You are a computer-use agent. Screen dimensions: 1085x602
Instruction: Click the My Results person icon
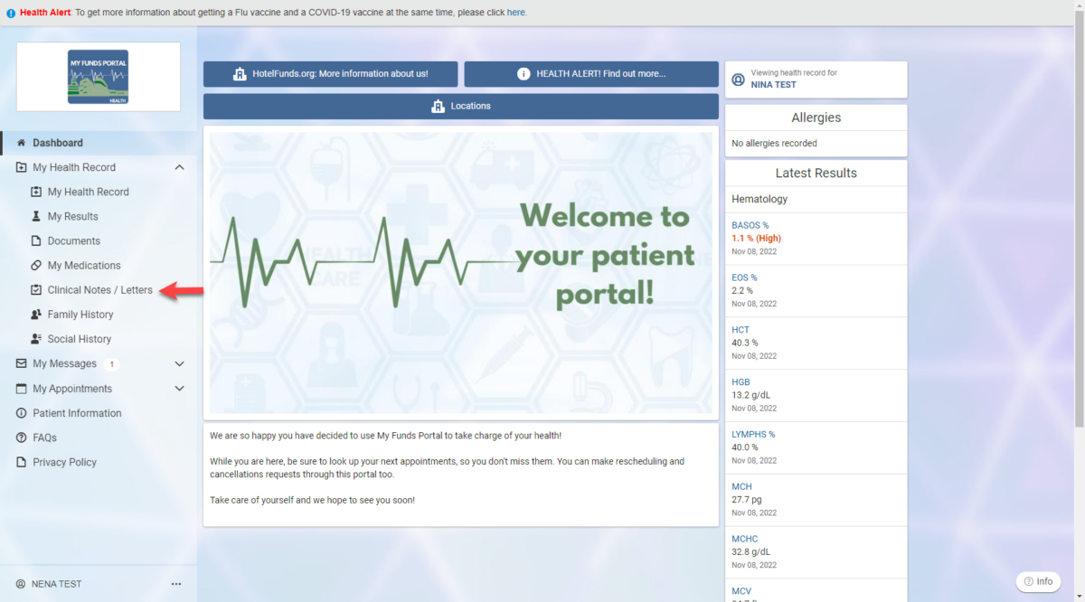36,216
